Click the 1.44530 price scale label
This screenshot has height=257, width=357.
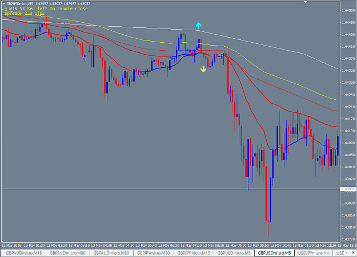pos(348,10)
